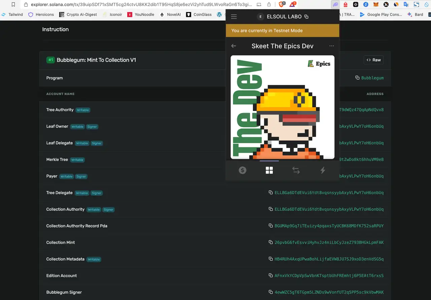Open the Bubblegum program link
This screenshot has width=431, height=300.
click(372, 78)
